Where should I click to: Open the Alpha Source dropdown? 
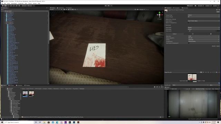click(x=203, y=21)
